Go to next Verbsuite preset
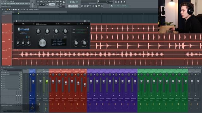The width and height of the screenshot is (202, 113). (58, 24)
